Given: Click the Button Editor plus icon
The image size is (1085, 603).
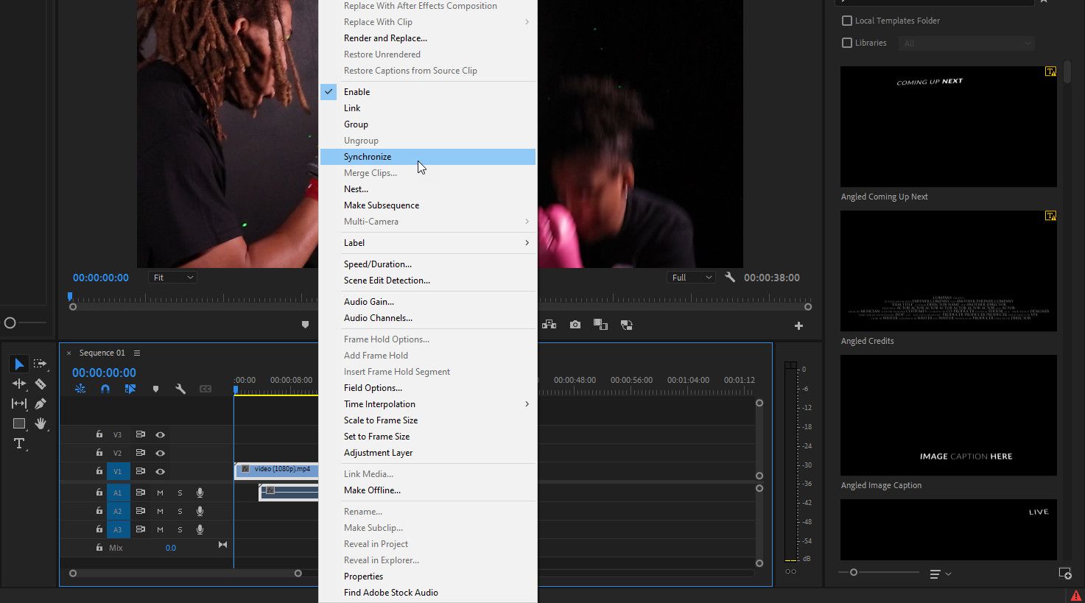Looking at the screenshot, I should tap(798, 324).
